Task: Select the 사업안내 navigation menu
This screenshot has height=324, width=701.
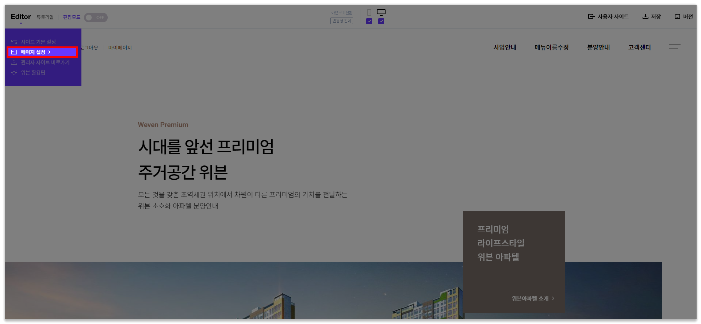Action: pyautogui.click(x=505, y=47)
